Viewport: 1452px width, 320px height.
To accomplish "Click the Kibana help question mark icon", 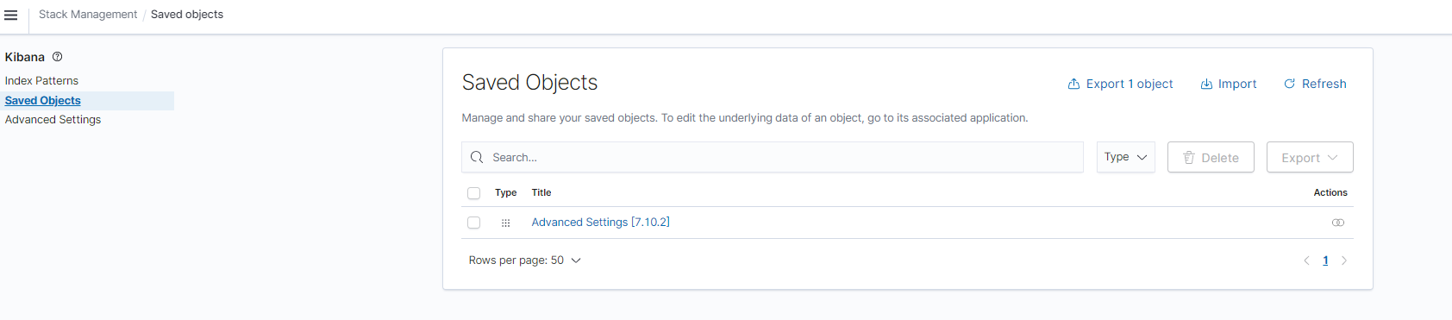I will (x=58, y=57).
